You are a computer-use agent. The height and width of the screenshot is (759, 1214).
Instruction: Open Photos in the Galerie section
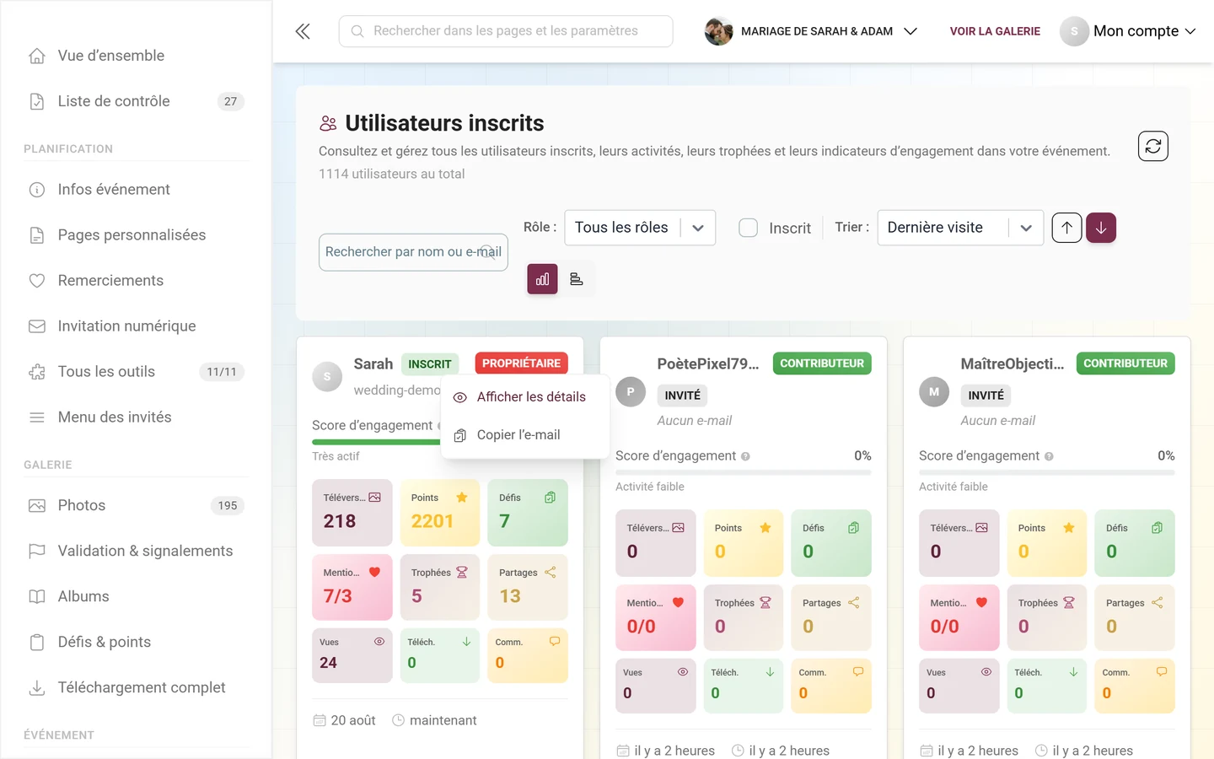point(136,506)
